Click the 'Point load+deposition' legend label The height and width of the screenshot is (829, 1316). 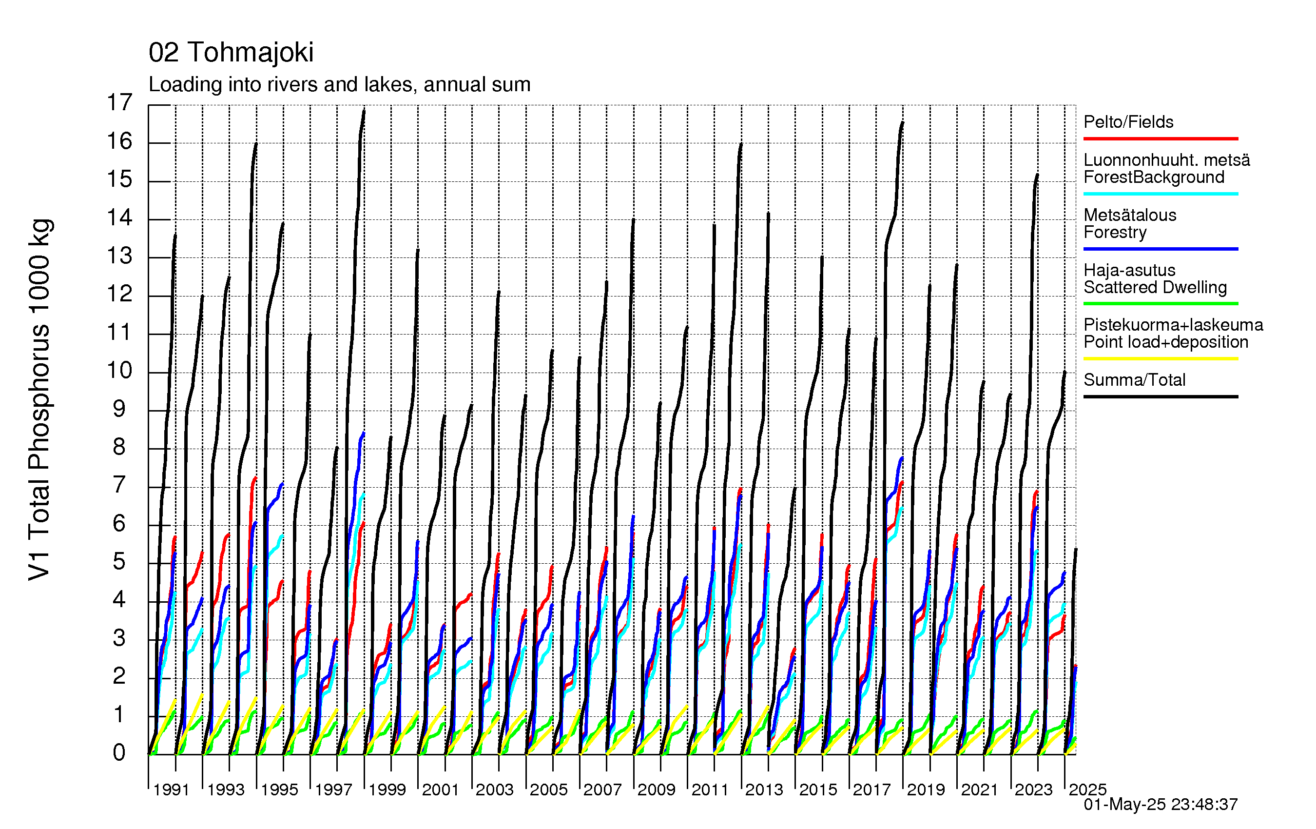1166,342
